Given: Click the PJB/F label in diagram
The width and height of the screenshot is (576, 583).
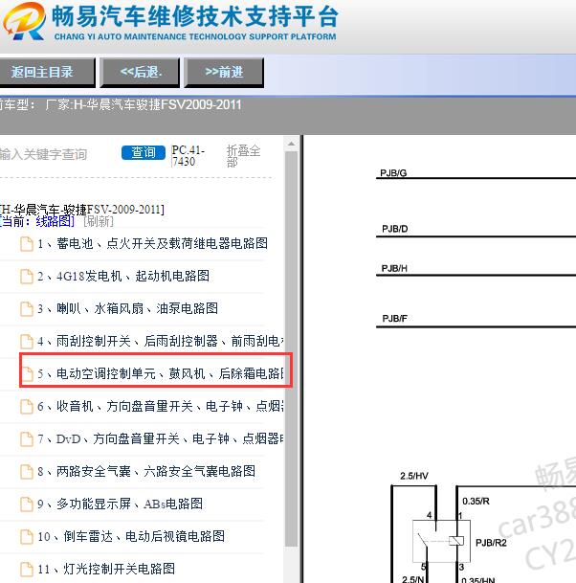Looking at the screenshot, I should 394,319.
